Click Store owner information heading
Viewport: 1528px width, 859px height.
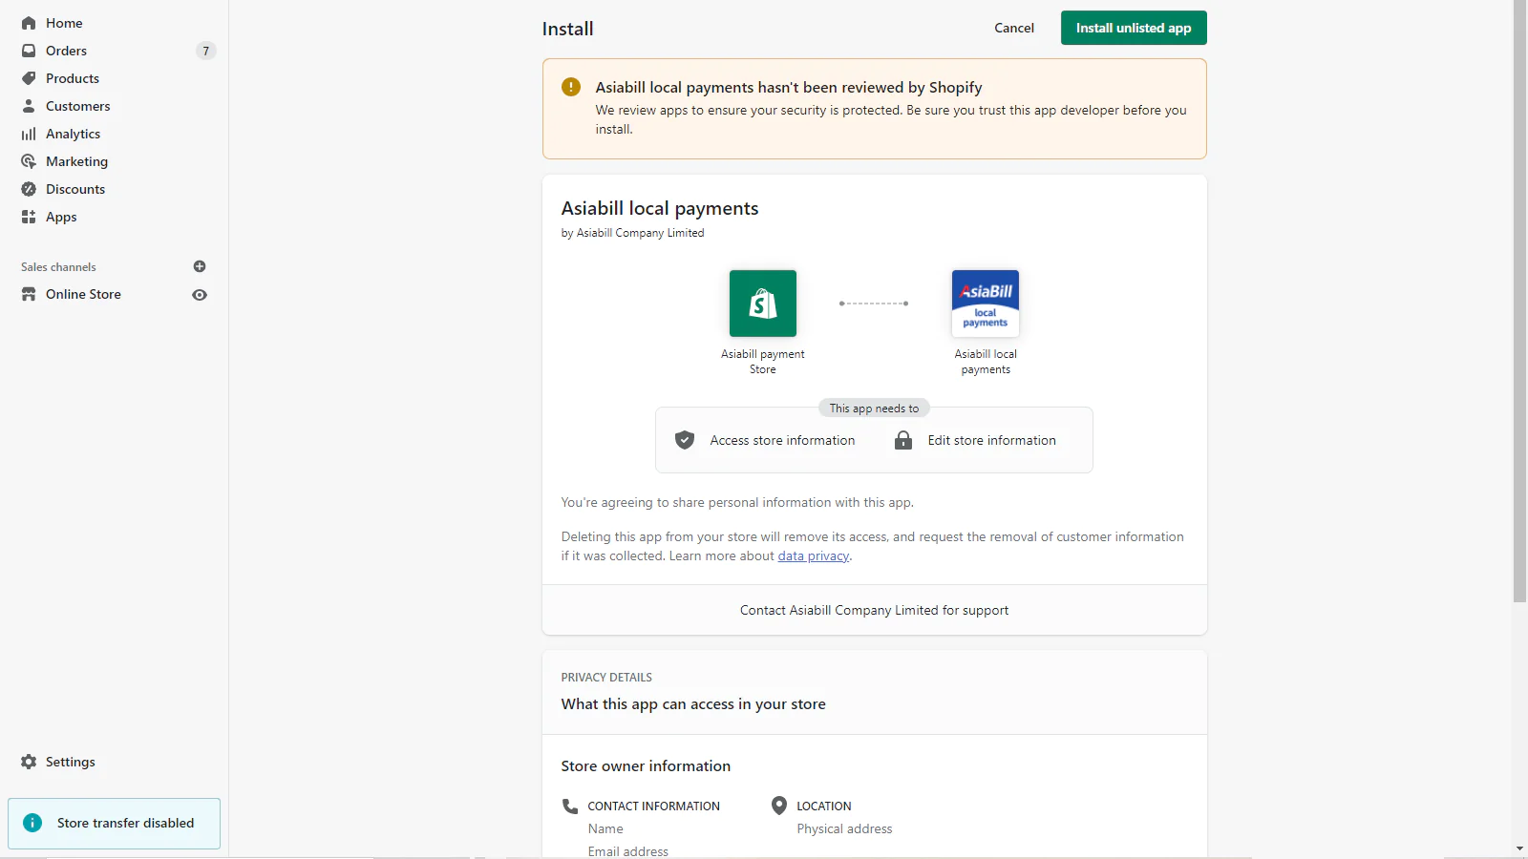646,765
